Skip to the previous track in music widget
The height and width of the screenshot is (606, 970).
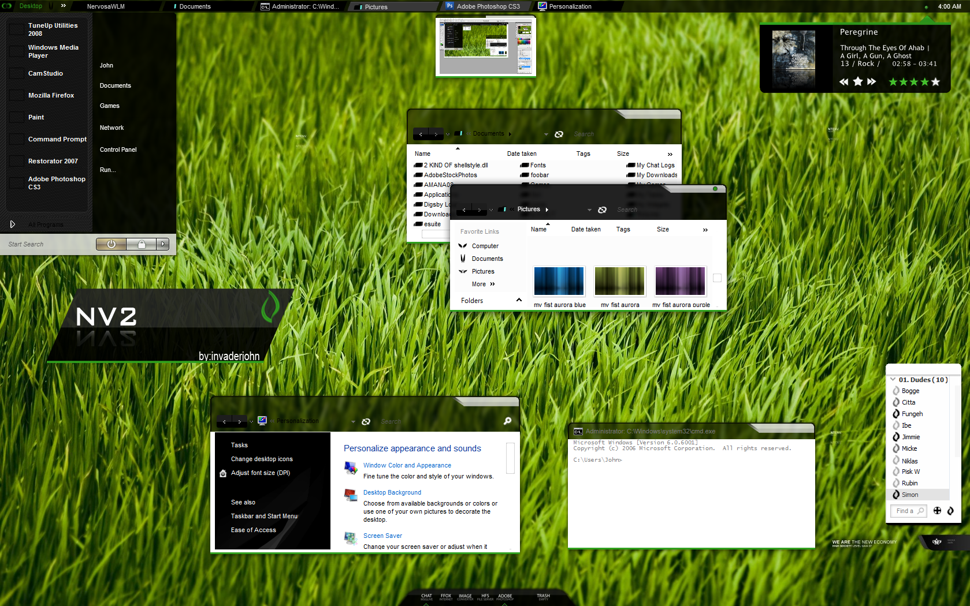click(x=843, y=82)
